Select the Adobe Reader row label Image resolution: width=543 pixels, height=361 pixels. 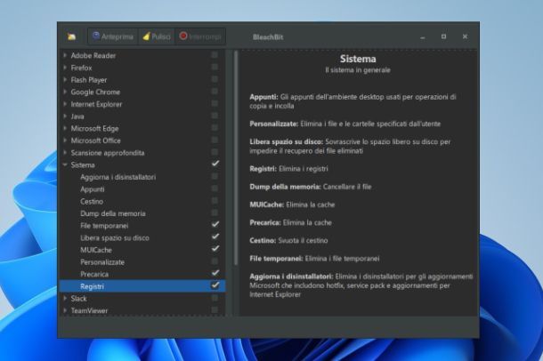pos(93,56)
